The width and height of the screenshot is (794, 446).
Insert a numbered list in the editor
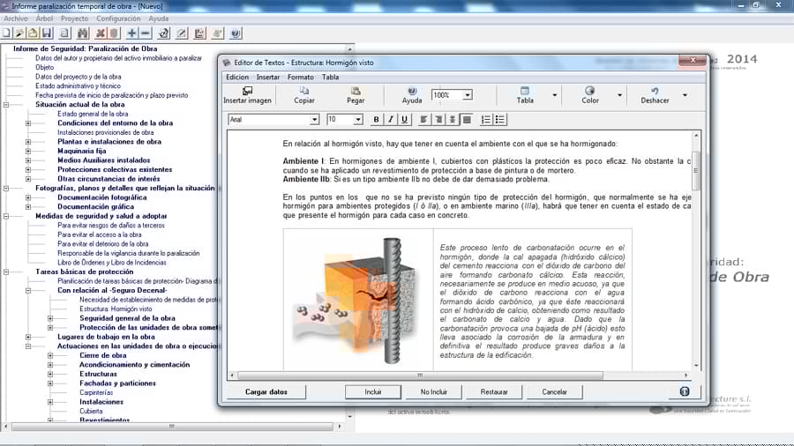click(x=485, y=119)
